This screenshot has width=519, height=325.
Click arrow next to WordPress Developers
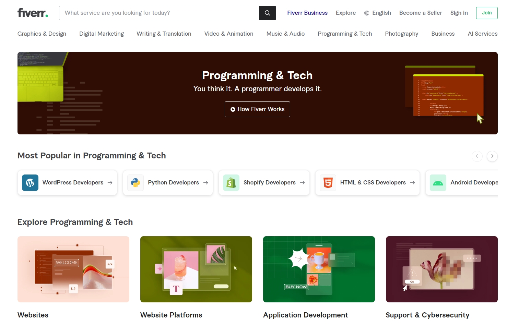[110, 183]
